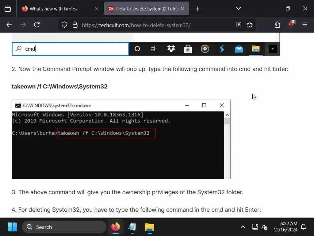
Task: Click the Mail envelope icon in article image
Action: pos(239,49)
